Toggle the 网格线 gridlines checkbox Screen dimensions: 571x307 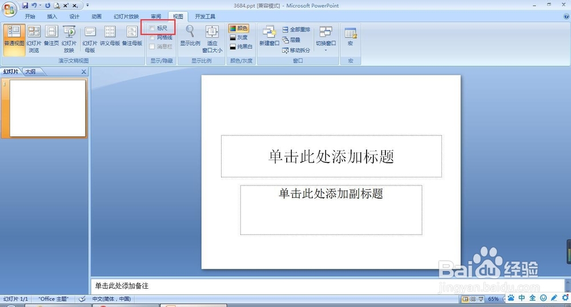pyautogui.click(x=152, y=38)
